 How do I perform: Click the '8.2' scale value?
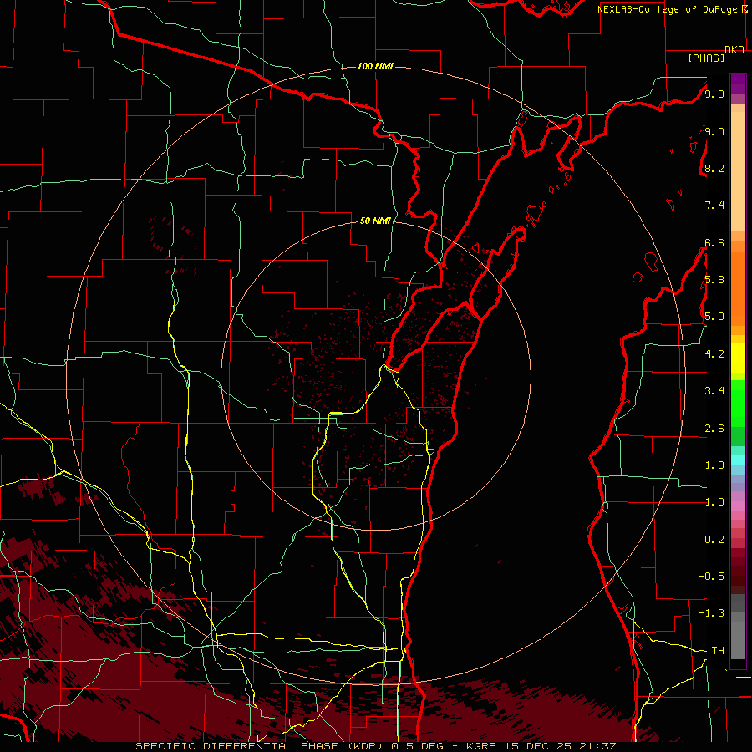pyautogui.click(x=714, y=168)
